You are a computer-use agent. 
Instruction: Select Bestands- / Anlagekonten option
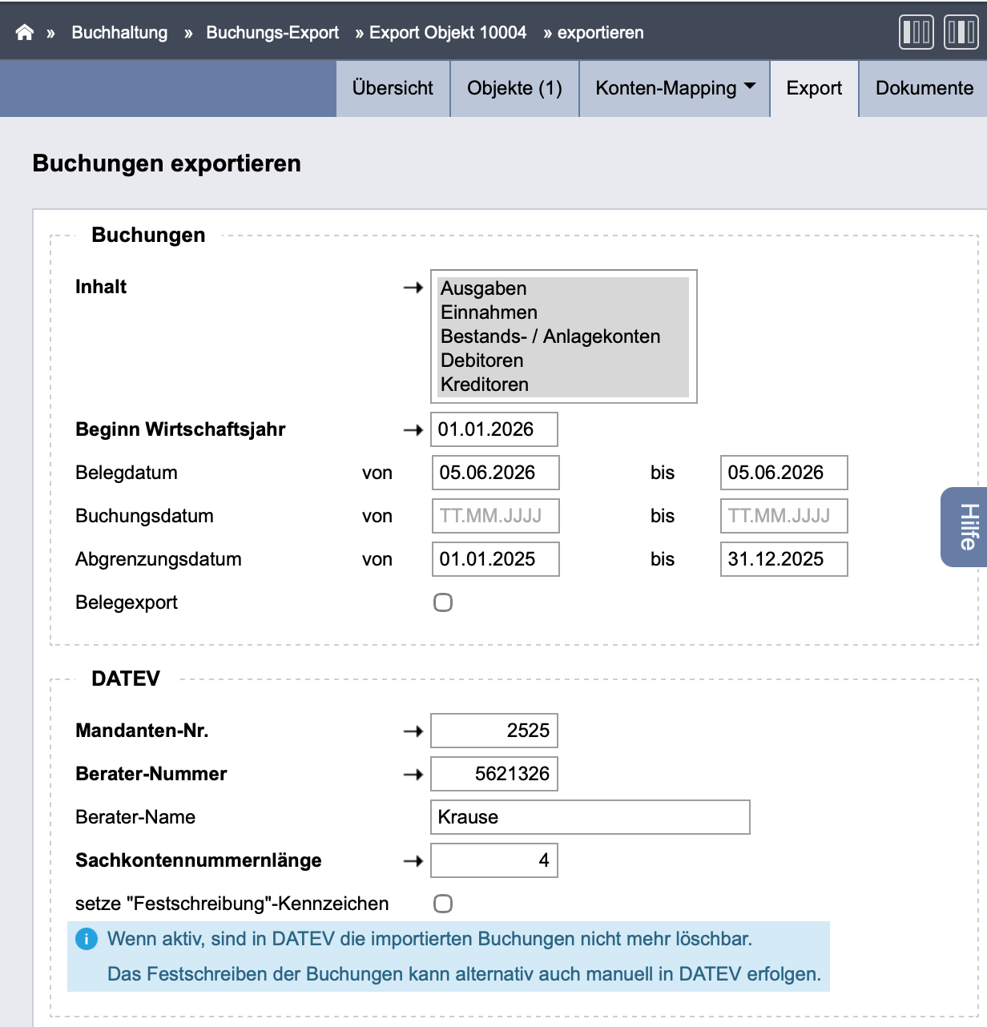563,336
